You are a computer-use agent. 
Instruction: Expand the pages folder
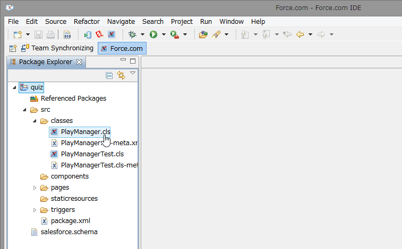[x=35, y=188]
